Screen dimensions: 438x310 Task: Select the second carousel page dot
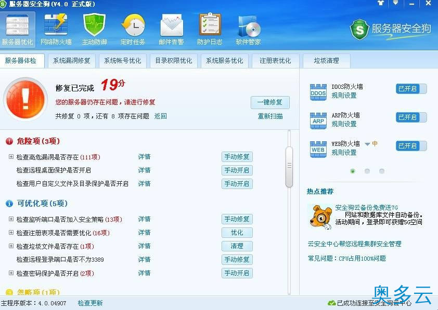point(367,171)
